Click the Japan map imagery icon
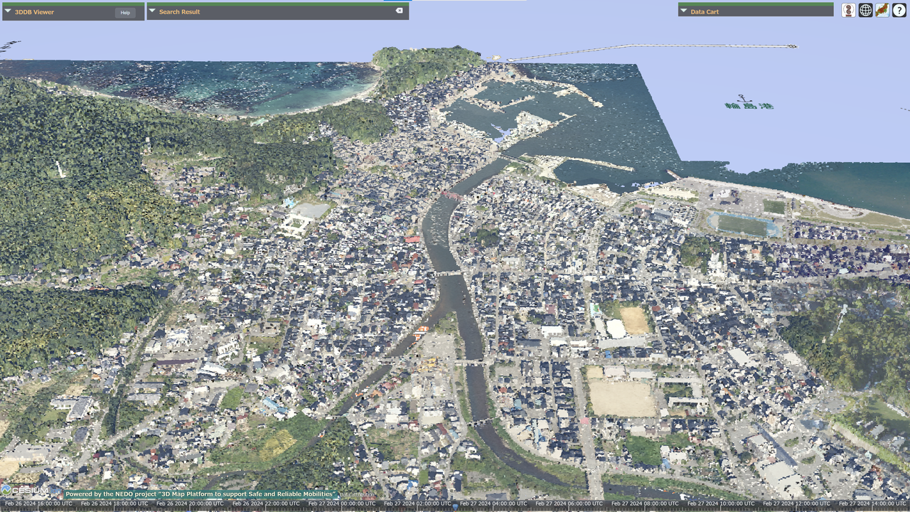910x512 pixels. tap(882, 10)
